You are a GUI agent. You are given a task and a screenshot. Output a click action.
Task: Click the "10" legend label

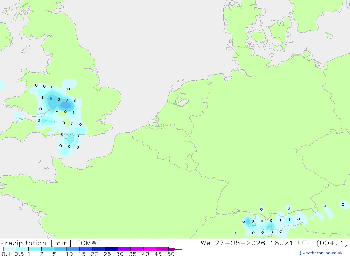[x=69, y=254]
